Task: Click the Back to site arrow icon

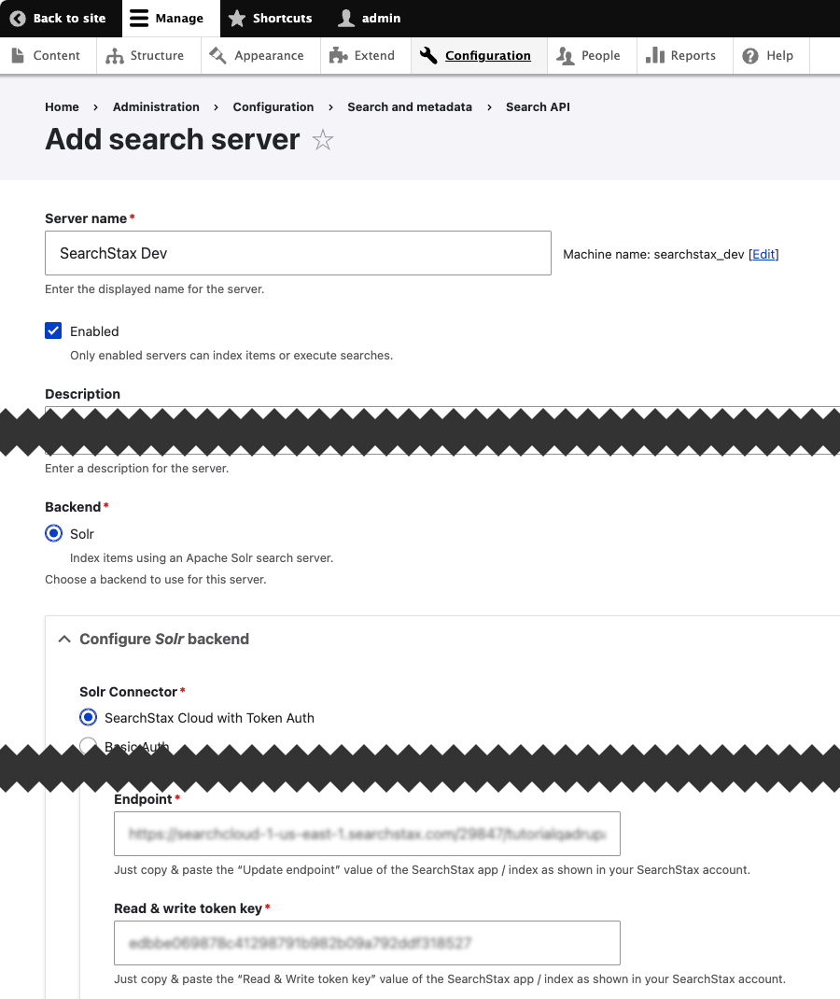Action: coord(18,19)
